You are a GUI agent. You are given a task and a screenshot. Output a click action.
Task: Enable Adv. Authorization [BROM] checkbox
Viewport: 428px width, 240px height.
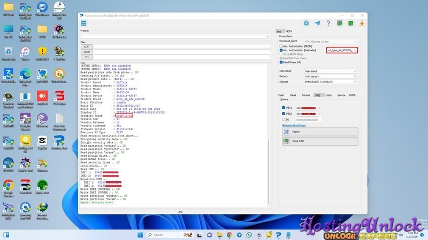pos(281,46)
